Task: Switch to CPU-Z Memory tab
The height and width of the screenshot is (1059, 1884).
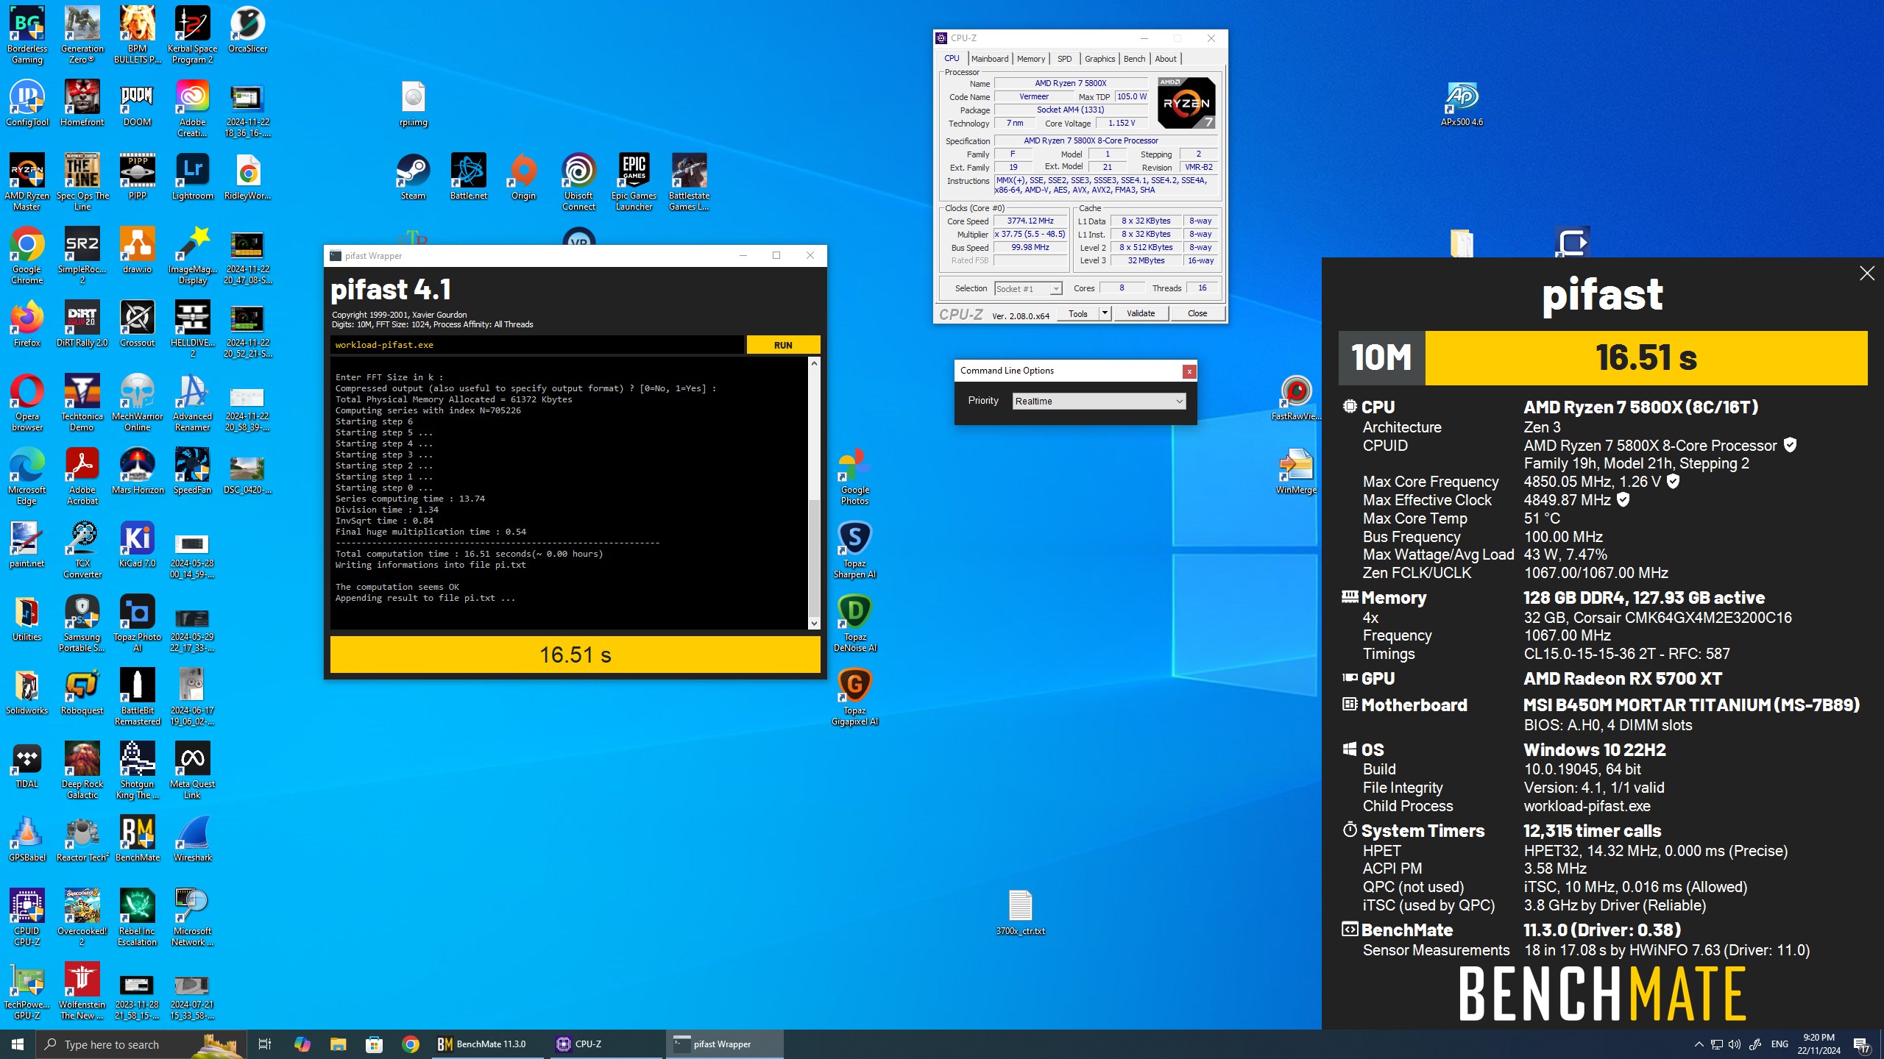Action: [1030, 59]
